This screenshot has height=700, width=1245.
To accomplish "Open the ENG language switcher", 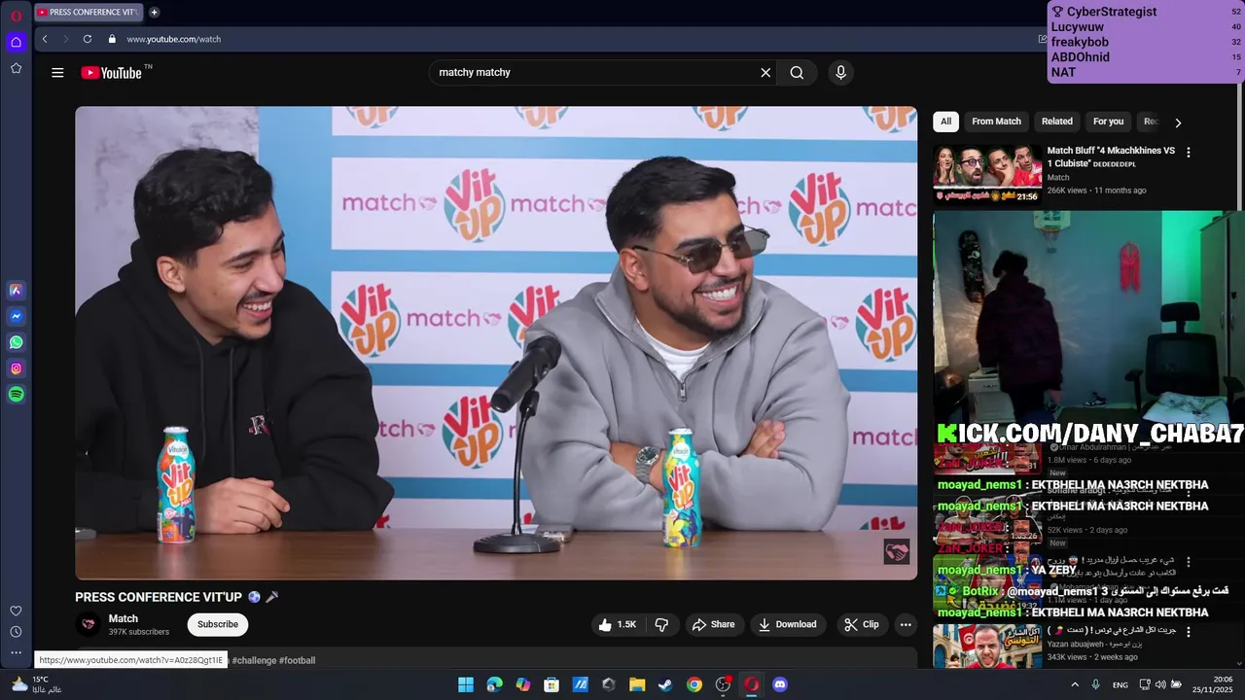I will coord(1120,684).
